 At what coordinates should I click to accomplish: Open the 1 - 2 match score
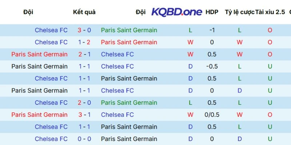[84, 42]
